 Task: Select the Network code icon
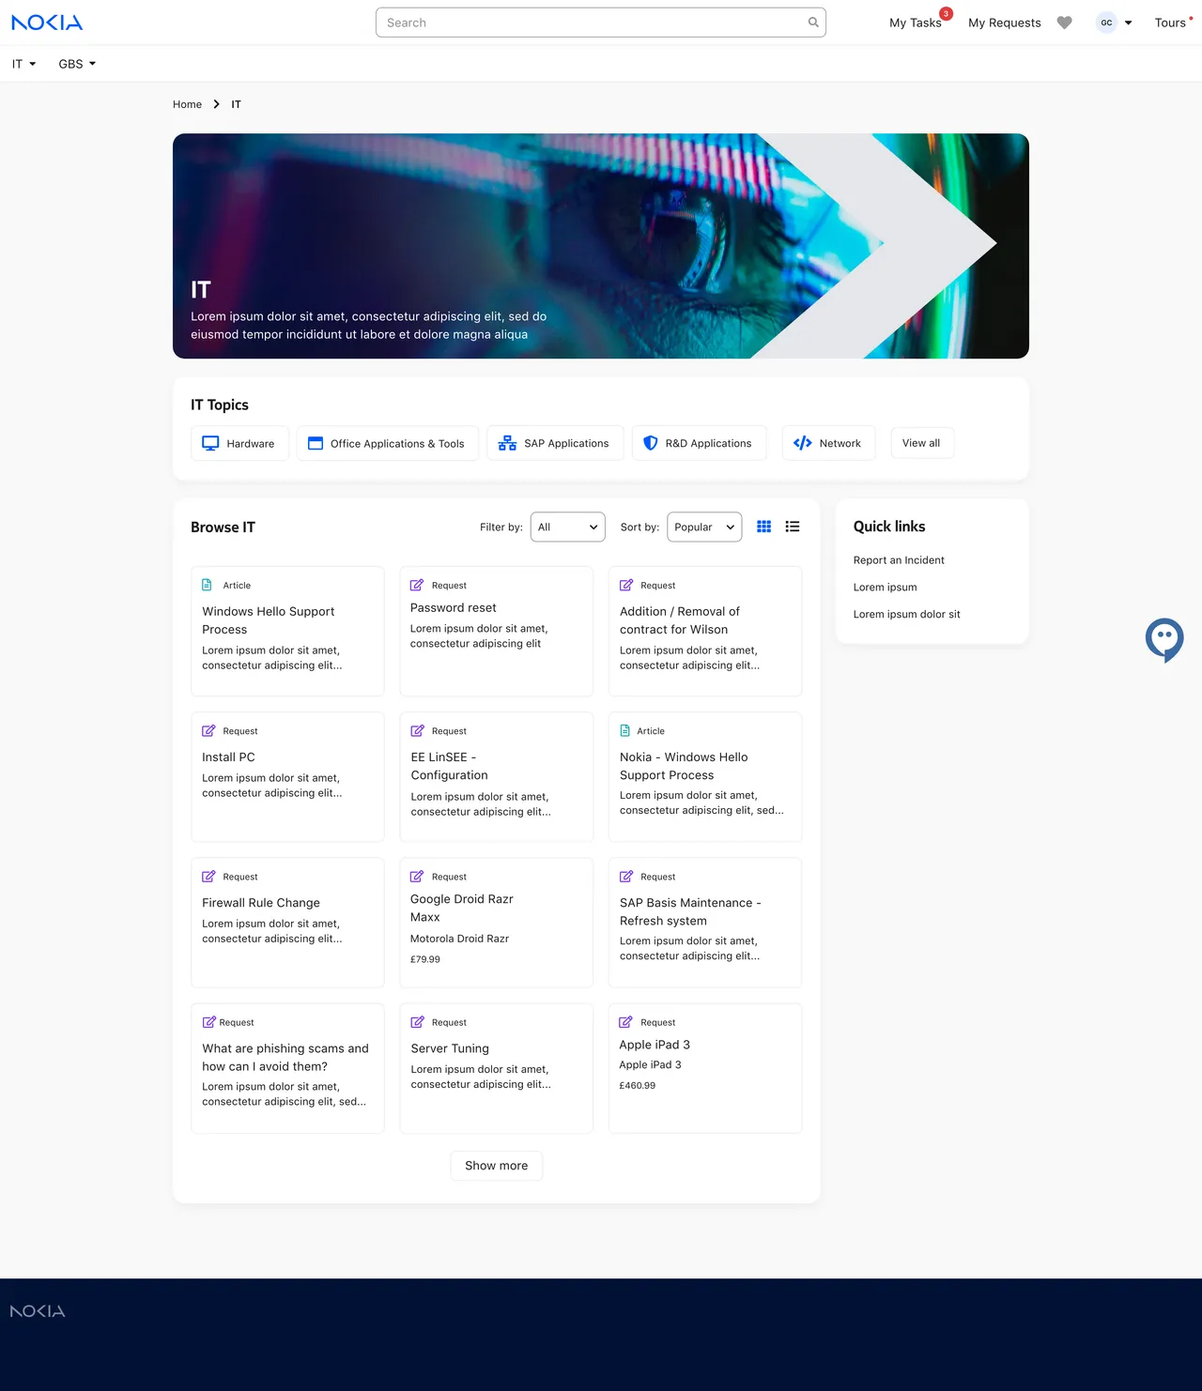pos(803,442)
